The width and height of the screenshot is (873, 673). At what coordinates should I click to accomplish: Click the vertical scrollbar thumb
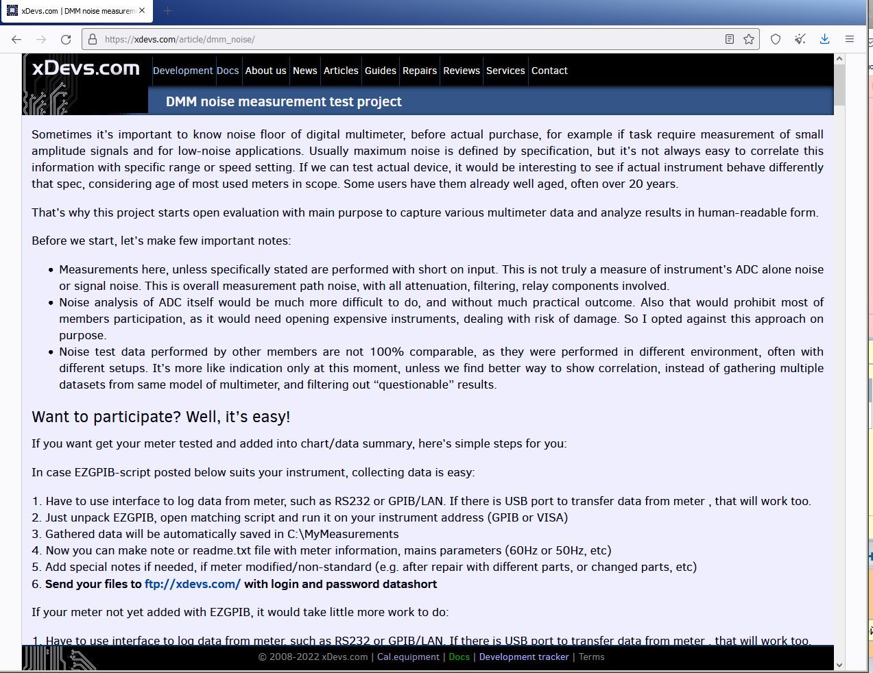pos(839,85)
